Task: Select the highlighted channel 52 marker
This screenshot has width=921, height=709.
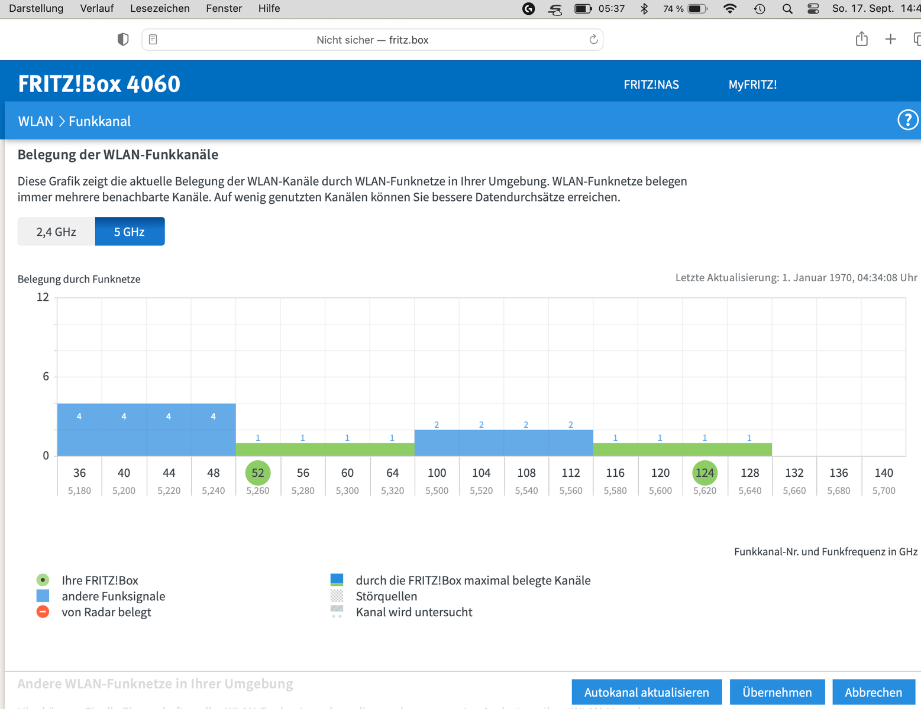Action: pos(258,473)
